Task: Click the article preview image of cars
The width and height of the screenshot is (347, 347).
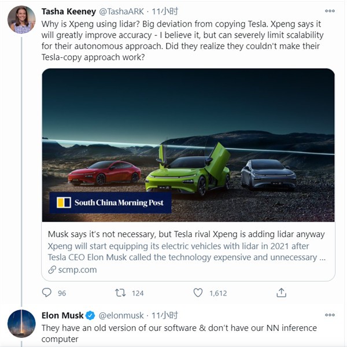Action: coord(188,145)
